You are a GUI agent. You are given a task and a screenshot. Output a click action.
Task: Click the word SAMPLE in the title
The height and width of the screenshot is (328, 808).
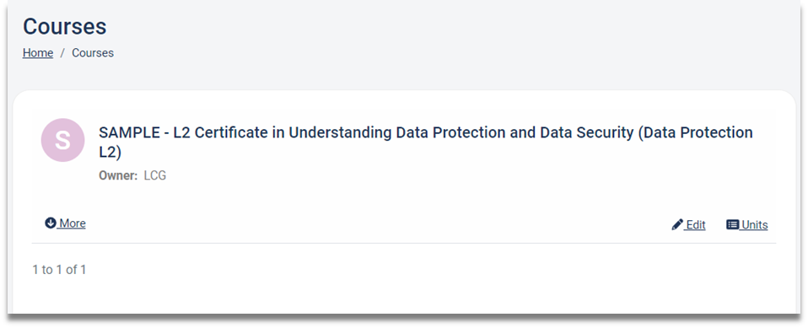(129, 133)
